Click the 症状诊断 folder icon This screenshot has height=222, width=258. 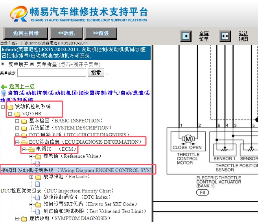click(24, 219)
